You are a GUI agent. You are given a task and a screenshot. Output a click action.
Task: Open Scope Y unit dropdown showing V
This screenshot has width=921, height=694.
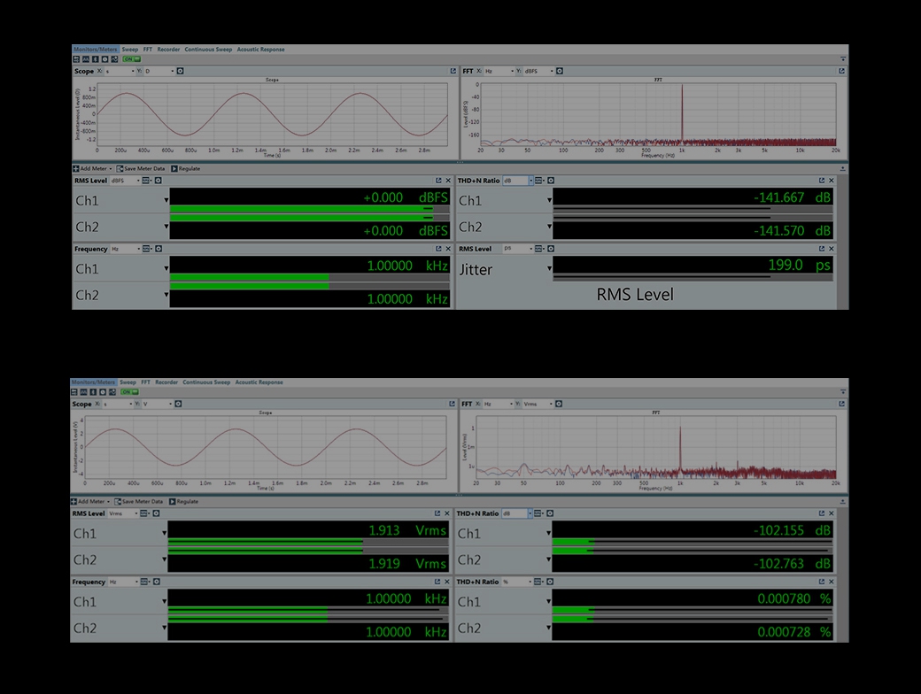pos(158,404)
